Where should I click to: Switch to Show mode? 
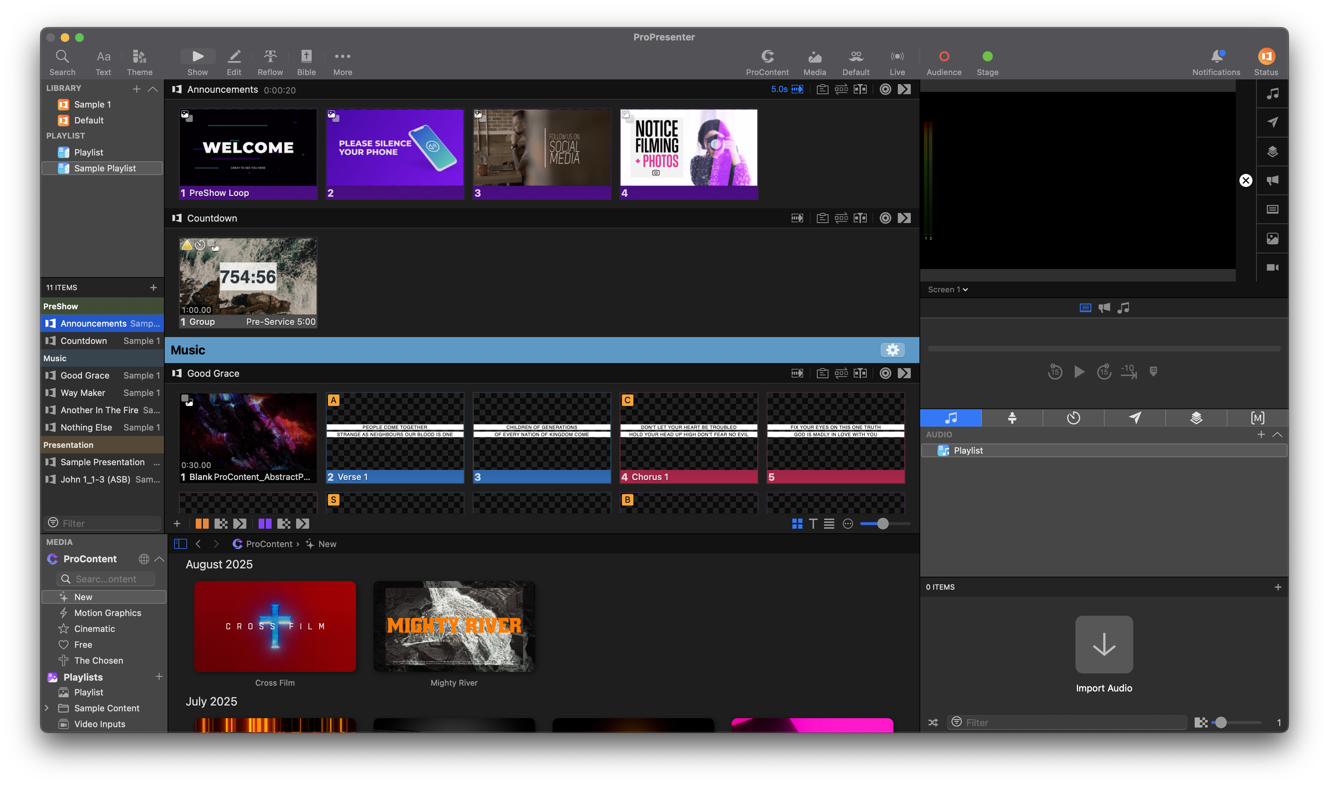click(197, 62)
